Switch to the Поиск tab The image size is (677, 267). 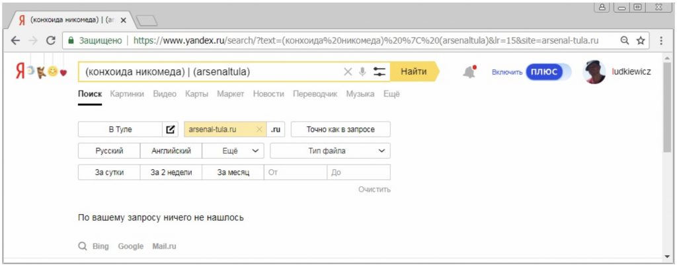[90, 94]
